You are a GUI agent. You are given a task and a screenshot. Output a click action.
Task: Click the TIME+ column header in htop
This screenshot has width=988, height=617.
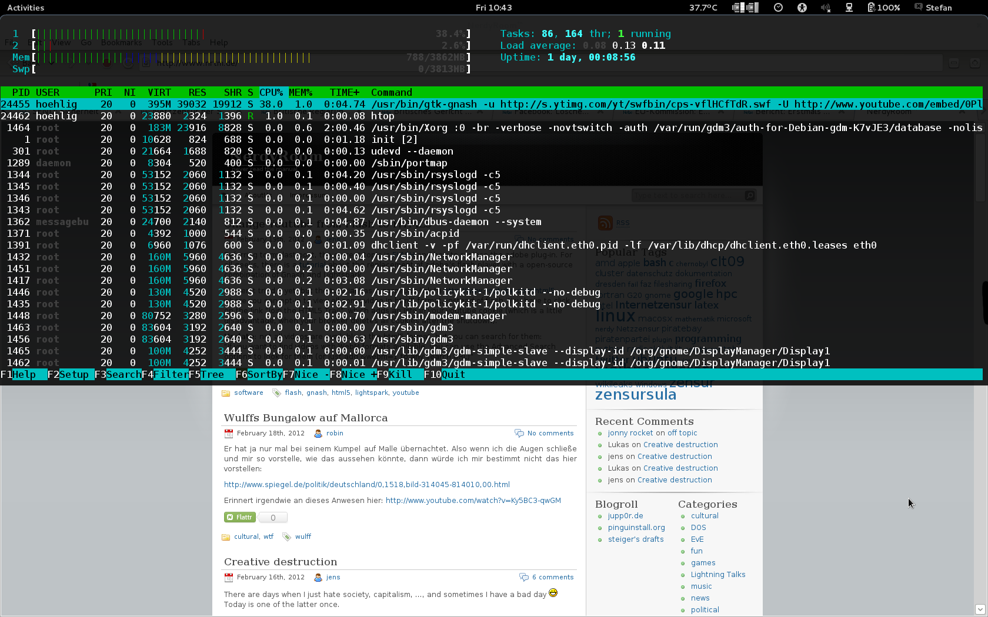coord(345,92)
